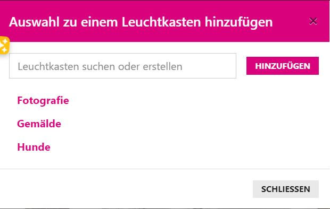The image size is (330, 209).
Task: Tap the sparkles badge at the dialog edge
Action: tap(4, 45)
